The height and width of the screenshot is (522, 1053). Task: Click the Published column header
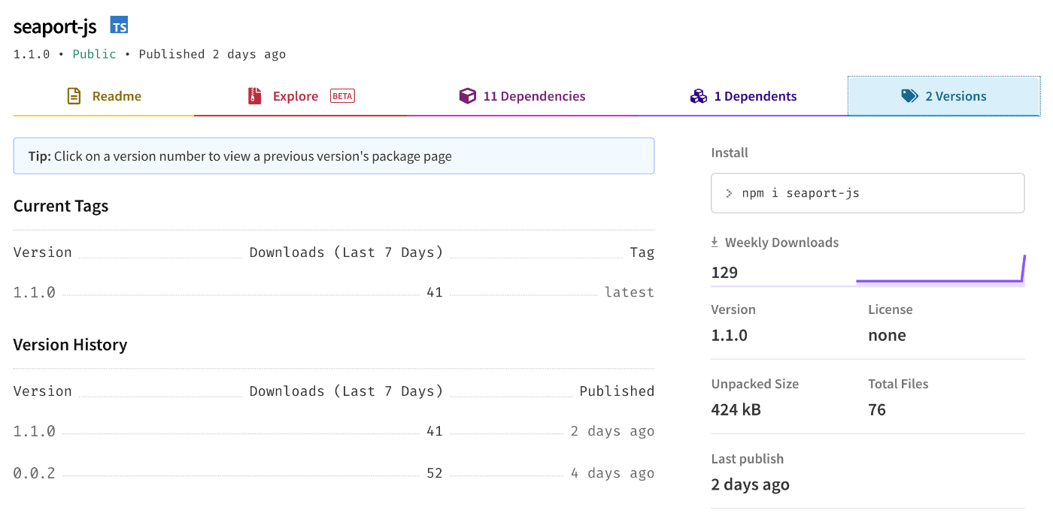617,391
